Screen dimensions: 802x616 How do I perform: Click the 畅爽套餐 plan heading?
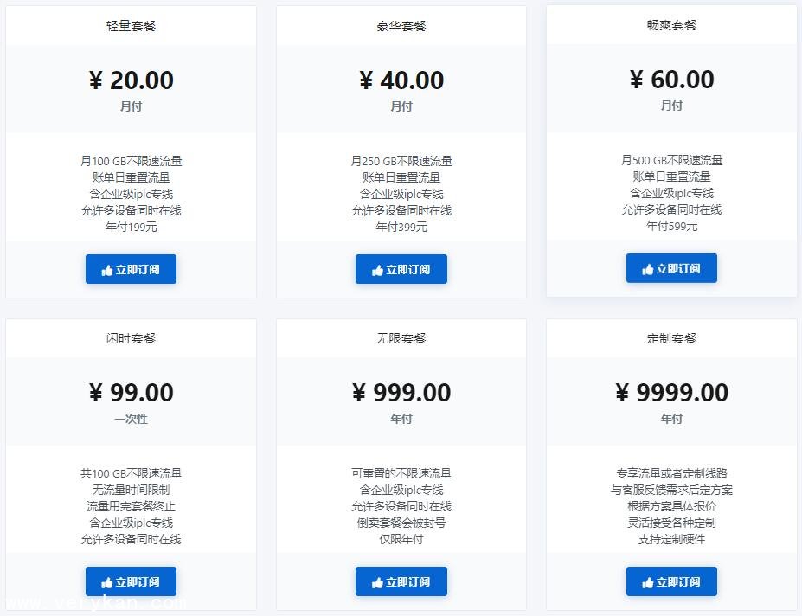[x=671, y=25]
